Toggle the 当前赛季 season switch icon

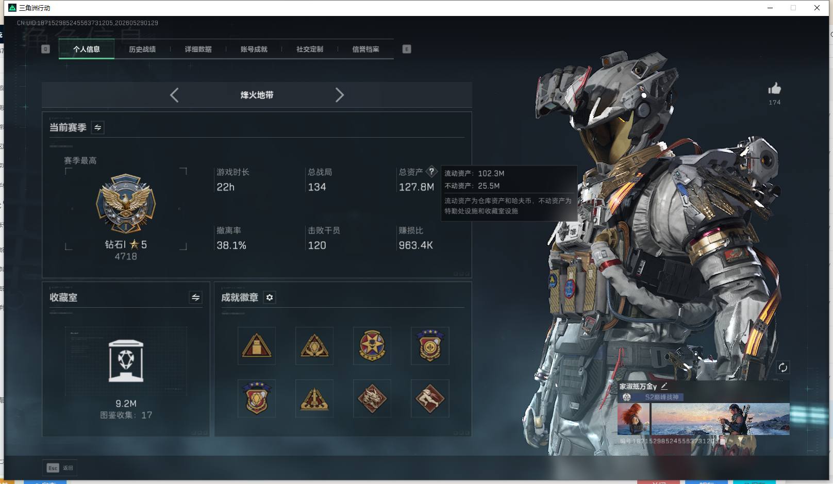click(97, 127)
